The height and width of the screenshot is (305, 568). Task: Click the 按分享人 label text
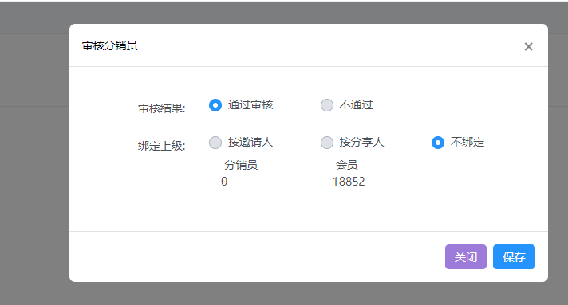361,143
